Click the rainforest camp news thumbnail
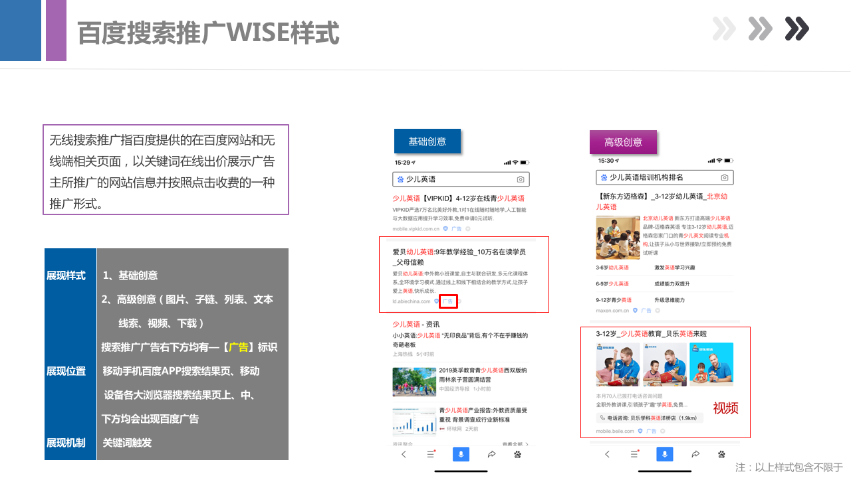Viewport: 851px width, 478px height. 414,382
